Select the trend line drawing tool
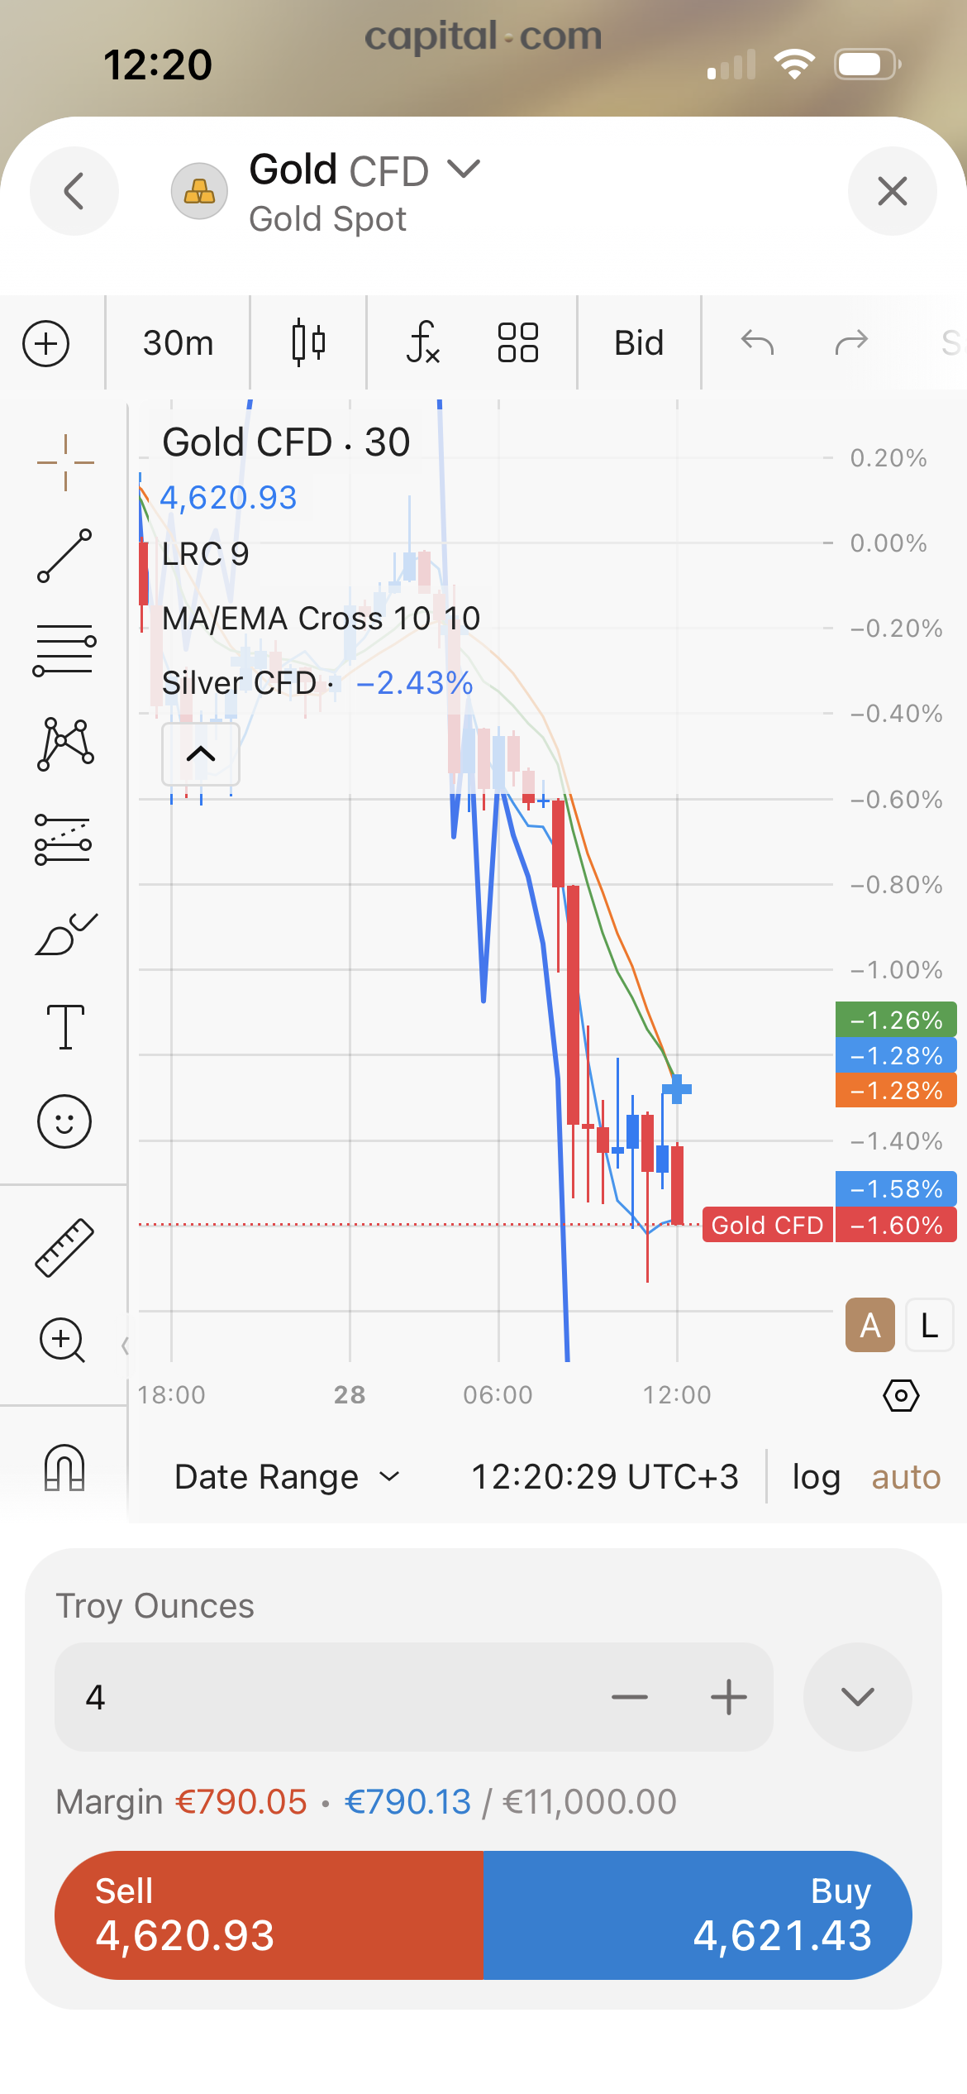Viewport: 967px width, 2094px height. (x=64, y=556)
